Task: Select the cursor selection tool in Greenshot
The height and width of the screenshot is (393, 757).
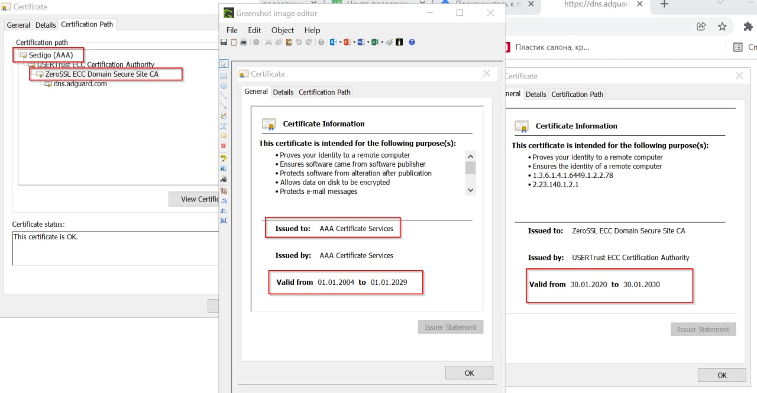Action: (224, 63)
